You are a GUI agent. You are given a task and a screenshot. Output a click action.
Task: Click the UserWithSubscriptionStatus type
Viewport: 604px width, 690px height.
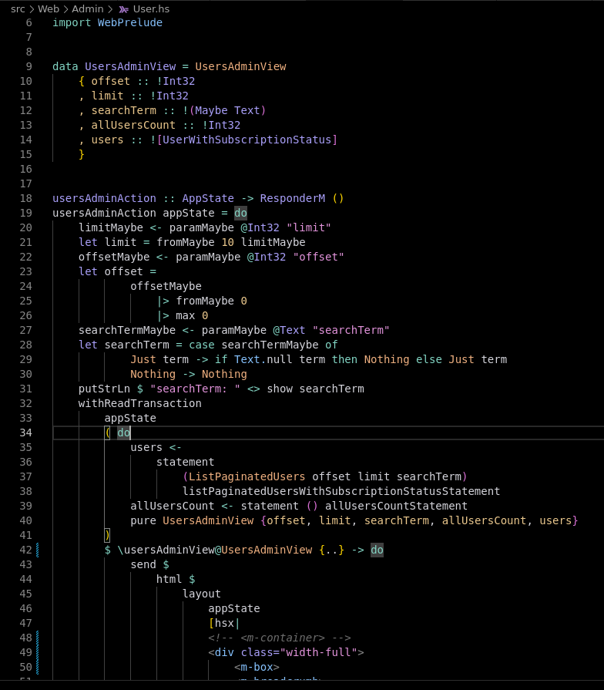pos(247,140)
